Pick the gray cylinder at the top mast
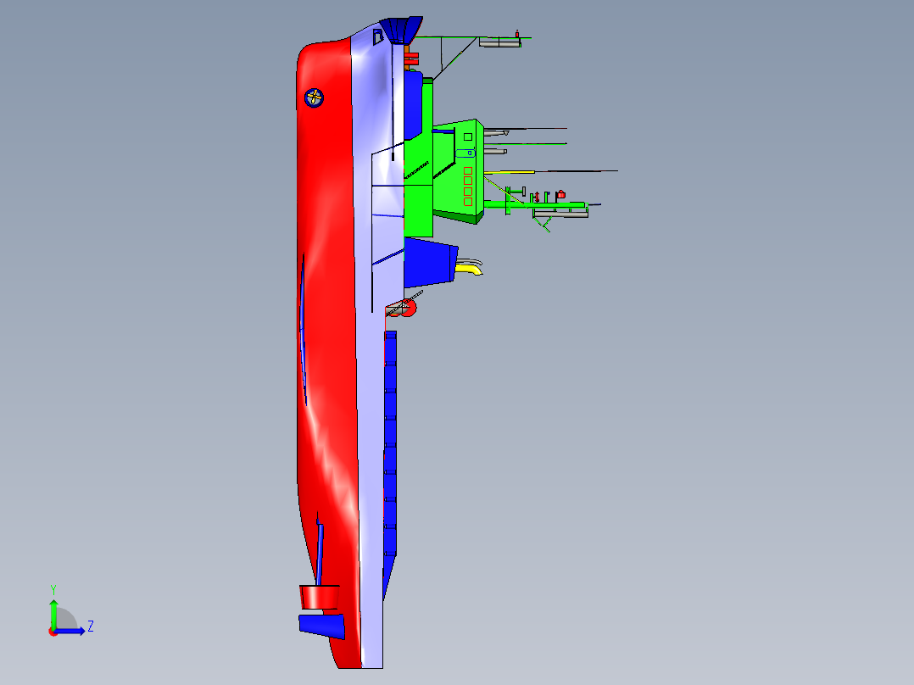This screenshot has height=685, width=914. coord(500,42)
